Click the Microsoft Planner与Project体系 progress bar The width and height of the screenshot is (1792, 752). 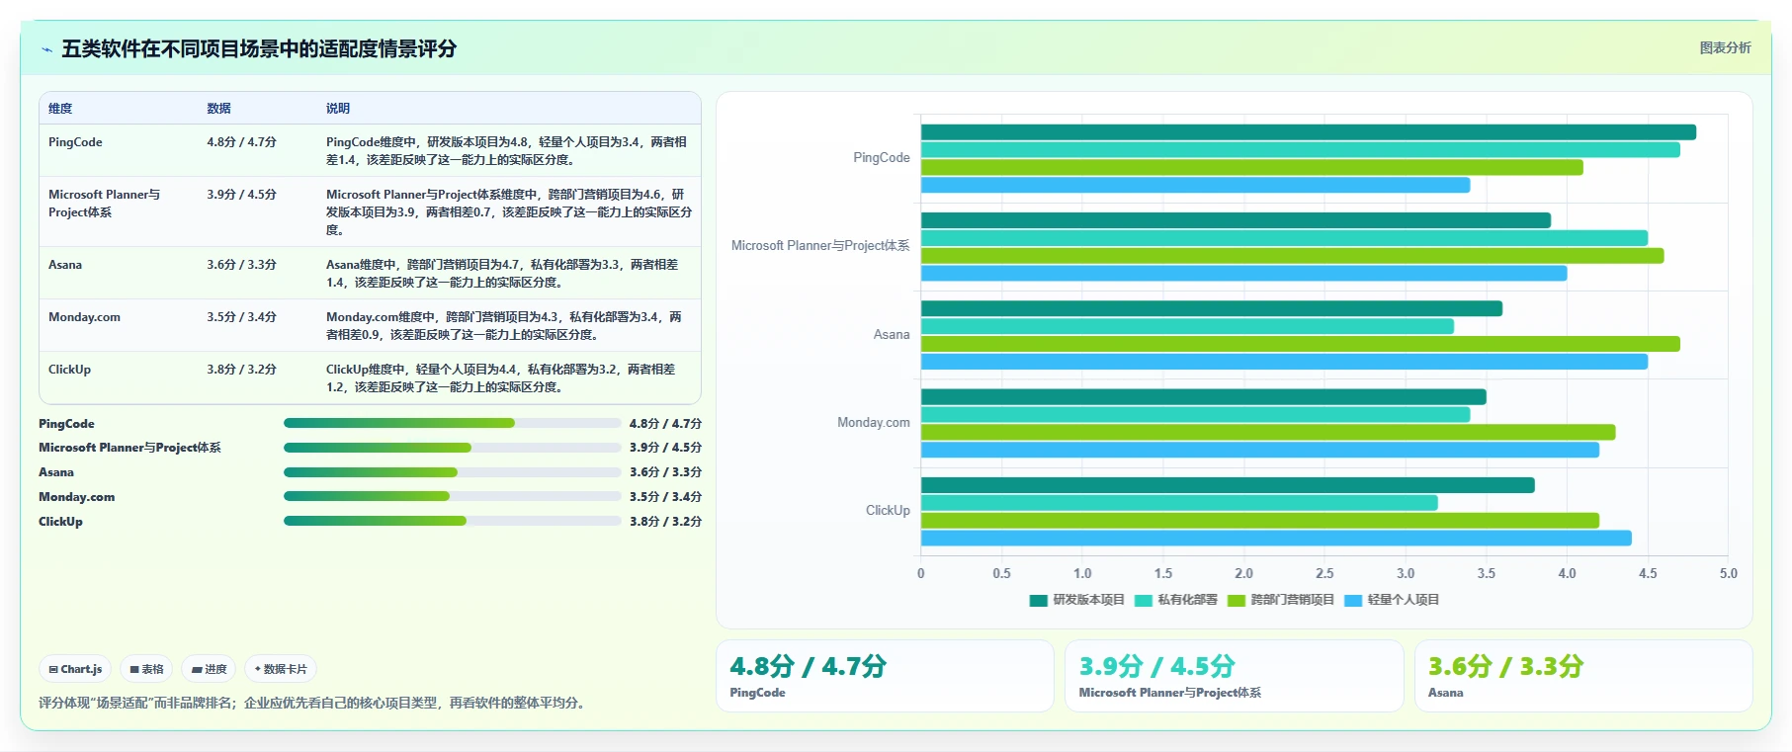452,448
